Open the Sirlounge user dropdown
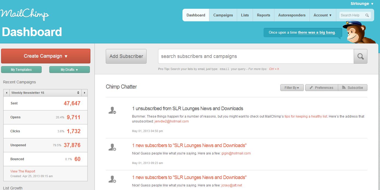The height and width of the screenshot is (190, 380). pyautogui.click(x=362, y=4)
